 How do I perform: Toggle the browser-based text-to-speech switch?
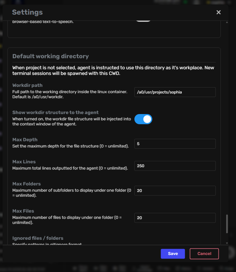tap(143, 20)
